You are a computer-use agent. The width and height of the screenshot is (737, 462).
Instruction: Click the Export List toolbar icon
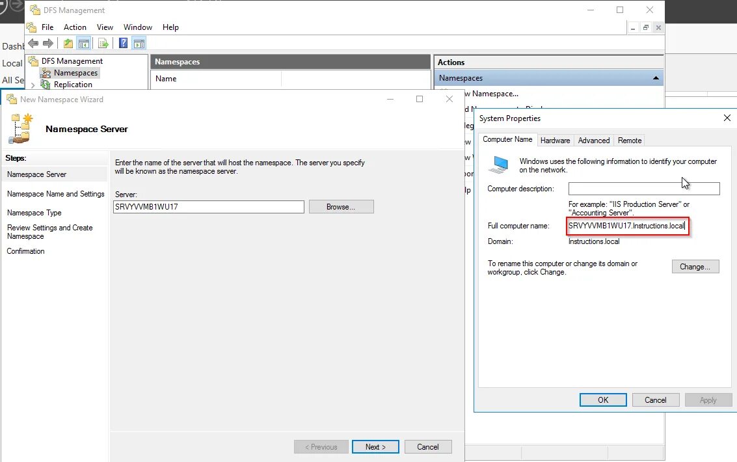pyautogui.click(x=103, y=44)
